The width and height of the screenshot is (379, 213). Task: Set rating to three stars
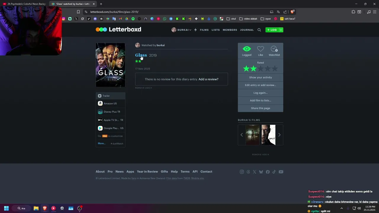(x=261, y=69)
